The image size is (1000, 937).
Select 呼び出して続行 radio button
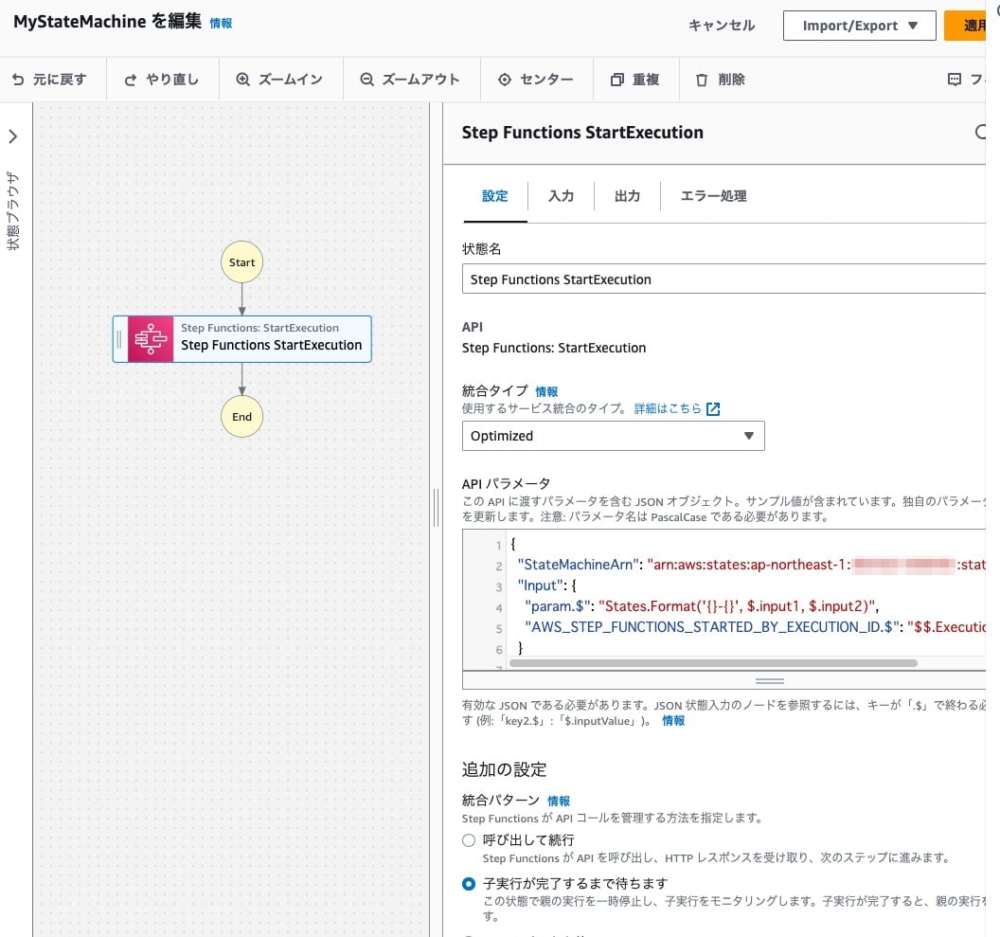click(469, 840)
